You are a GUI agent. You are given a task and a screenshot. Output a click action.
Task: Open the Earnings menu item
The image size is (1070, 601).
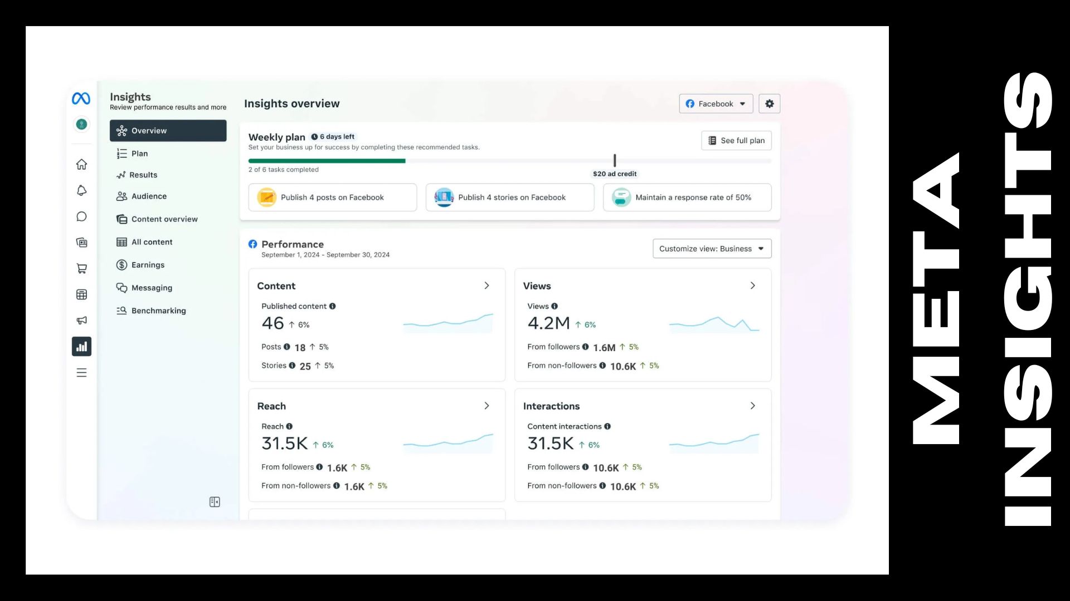(x=168, y=265)
